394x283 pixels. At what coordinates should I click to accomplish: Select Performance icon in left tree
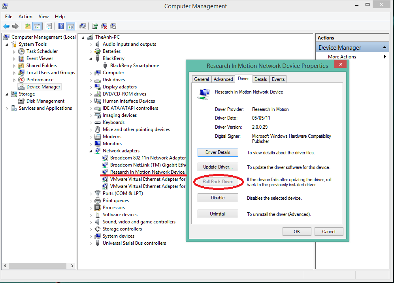coord(21,80)
